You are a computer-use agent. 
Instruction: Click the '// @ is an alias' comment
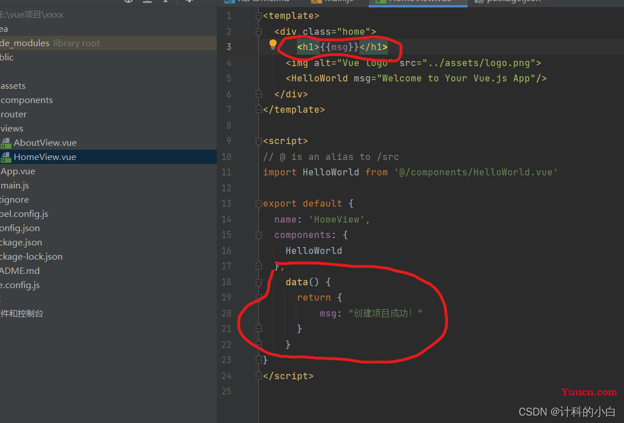330,157
